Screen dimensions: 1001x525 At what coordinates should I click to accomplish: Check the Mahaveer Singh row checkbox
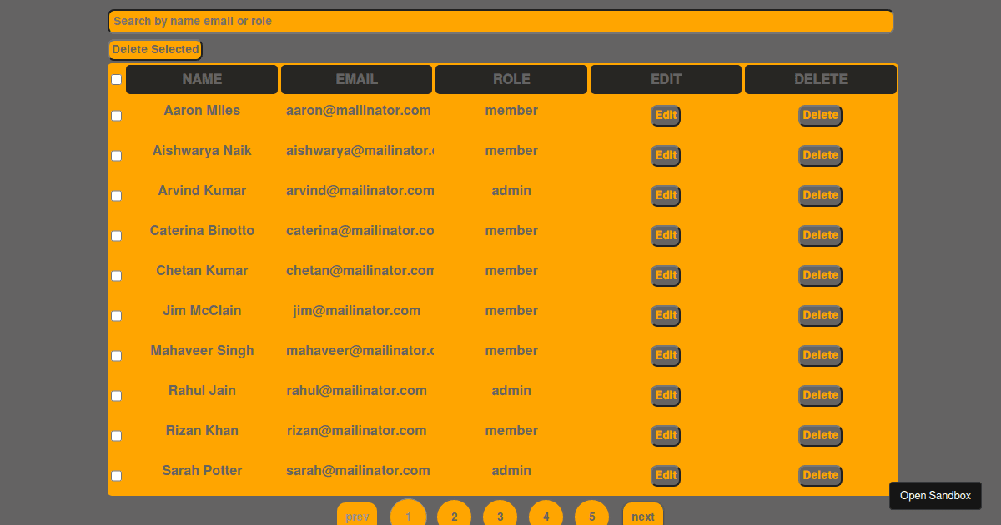coord(116,356)
